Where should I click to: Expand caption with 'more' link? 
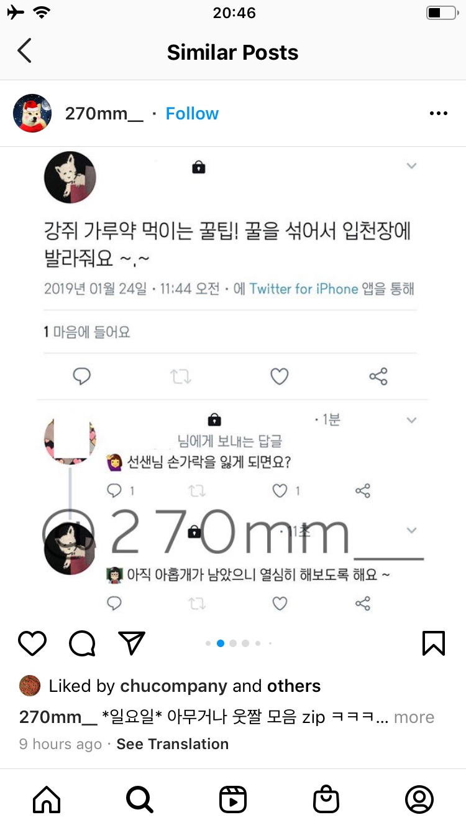414,717
